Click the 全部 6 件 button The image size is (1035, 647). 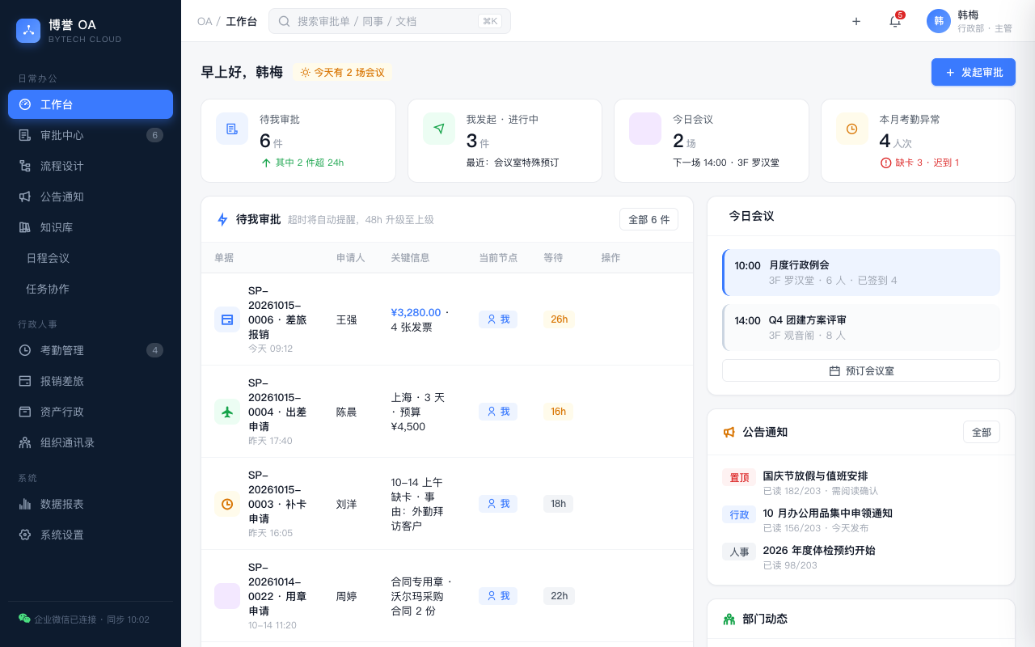pos(648,219)
